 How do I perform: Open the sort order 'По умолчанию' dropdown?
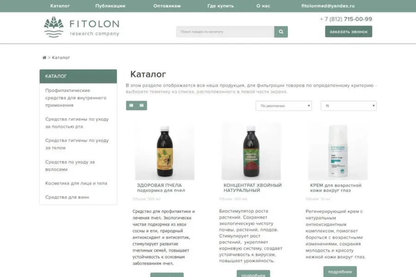(x=284, y=106)
